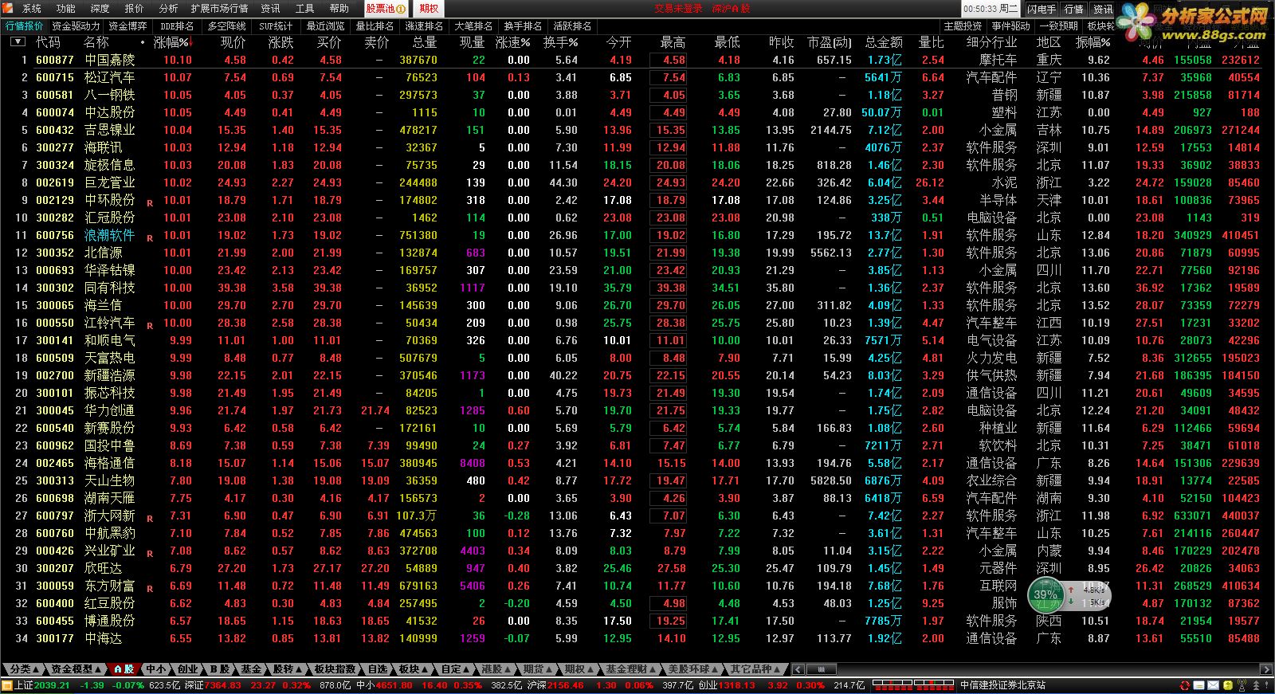Click the 股票池 button
Viewport: 1275px width, 694px height.
tap(386, 9)
